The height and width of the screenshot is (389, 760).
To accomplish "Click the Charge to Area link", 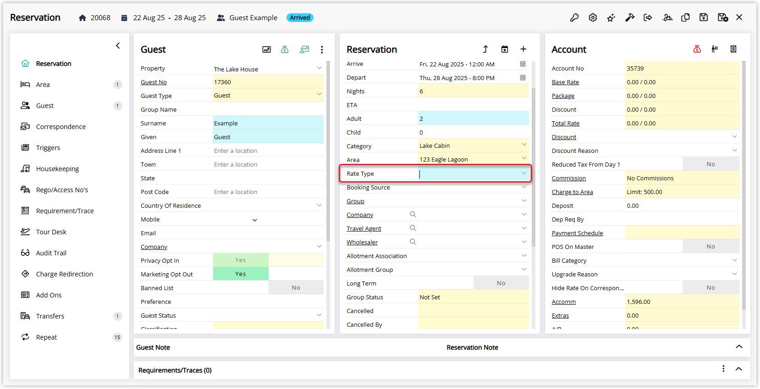I will click(573, 192).
